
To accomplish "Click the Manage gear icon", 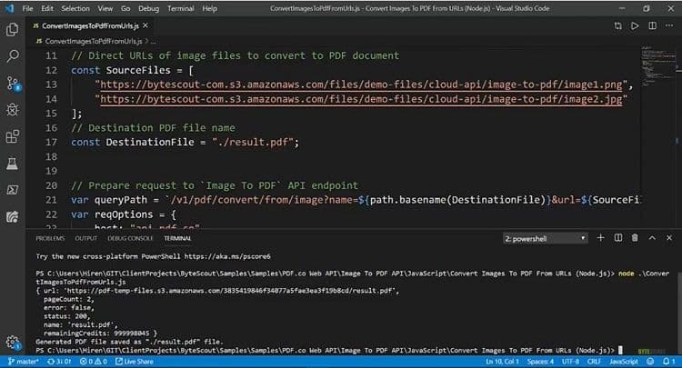I will coord(13,343).
